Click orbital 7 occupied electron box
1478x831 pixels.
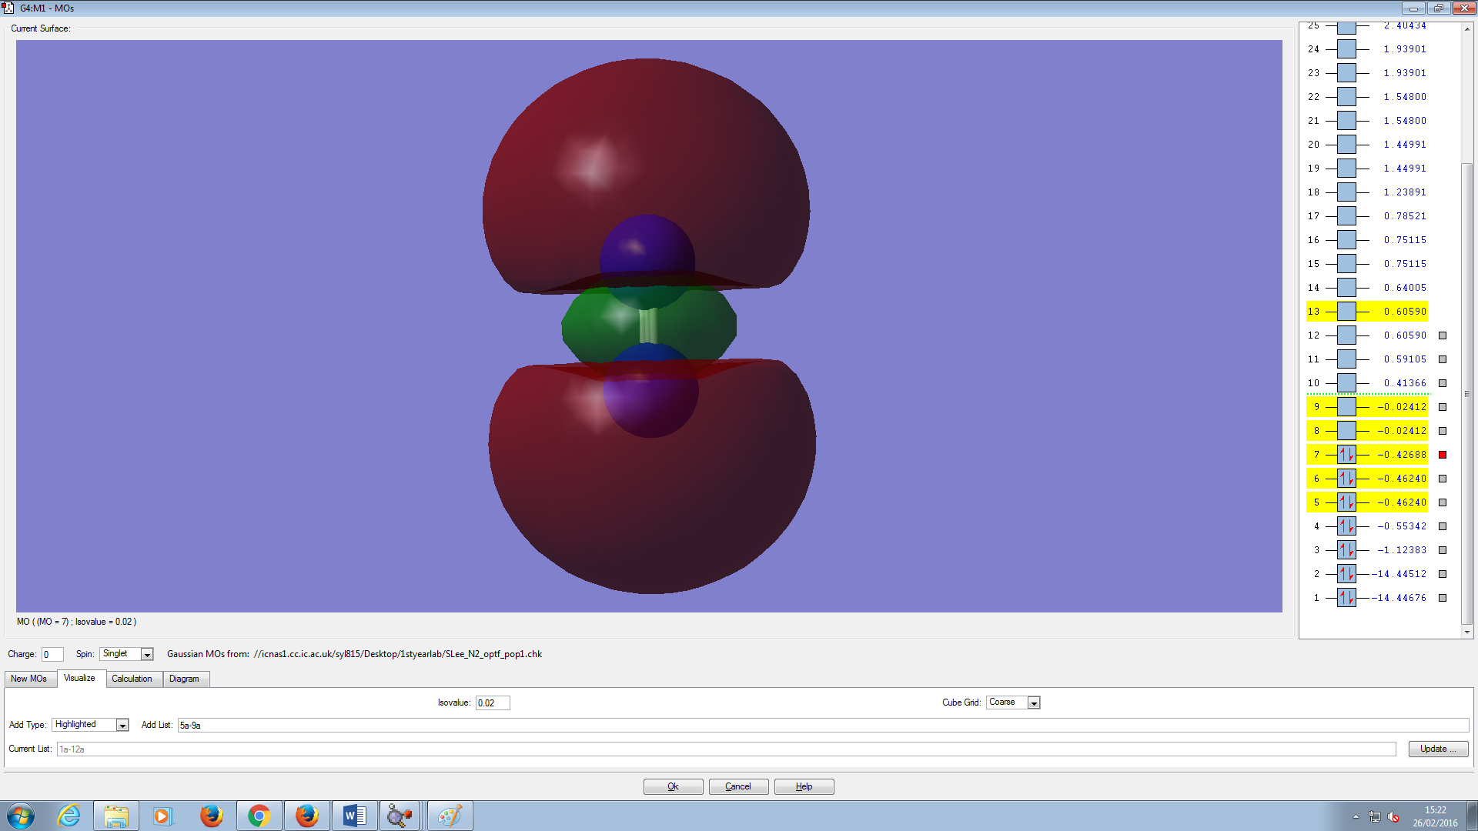coord(1346,455)
